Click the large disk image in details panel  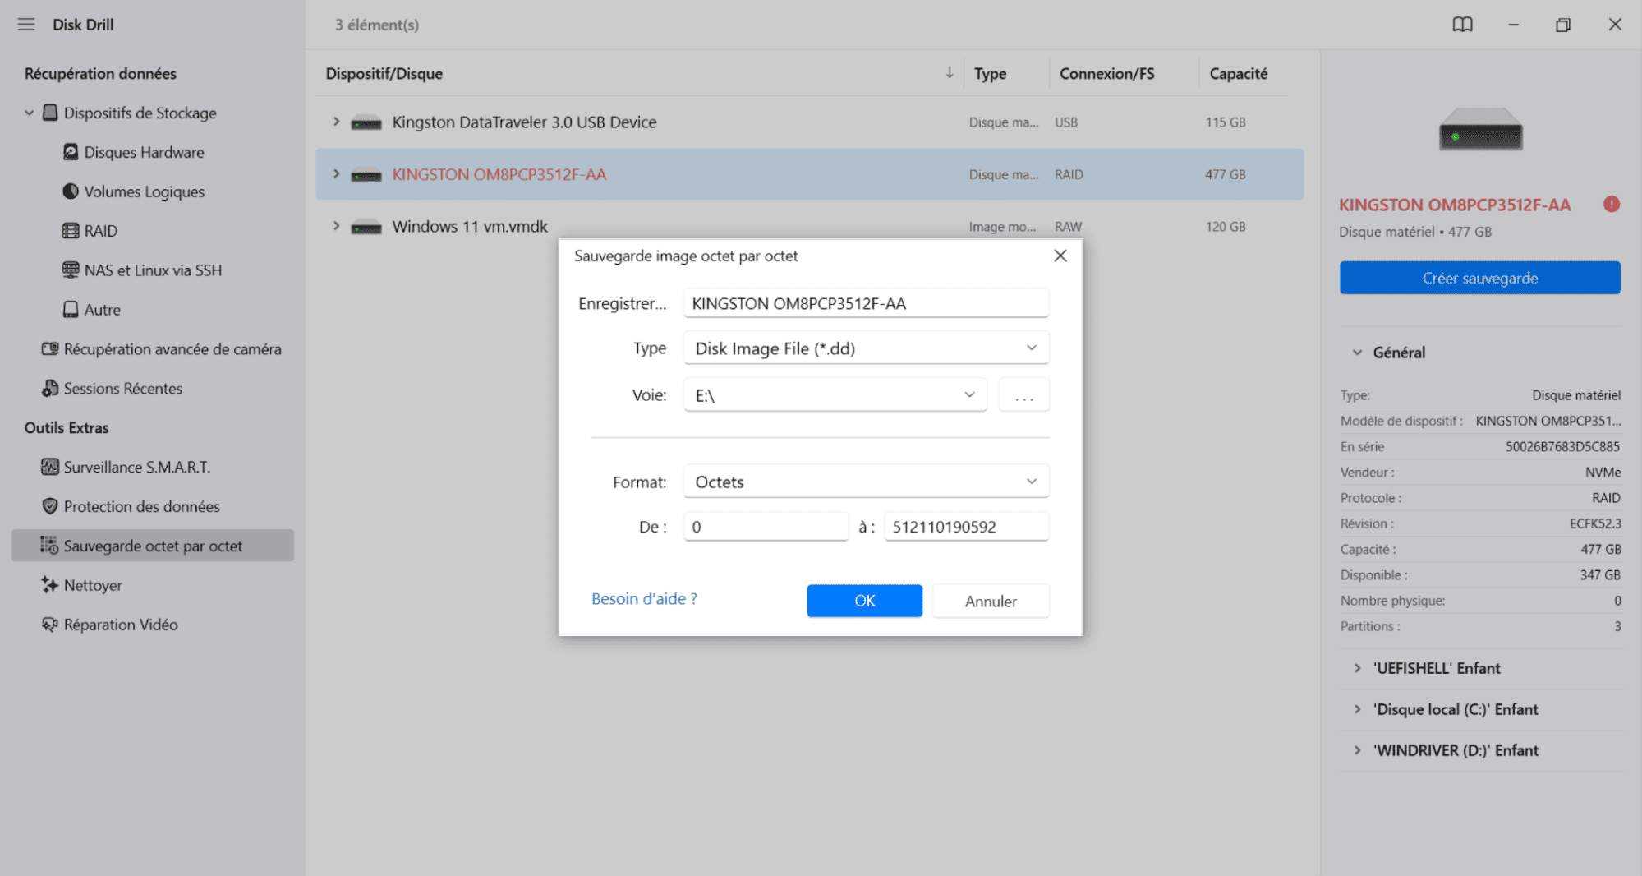[1480, 129]
